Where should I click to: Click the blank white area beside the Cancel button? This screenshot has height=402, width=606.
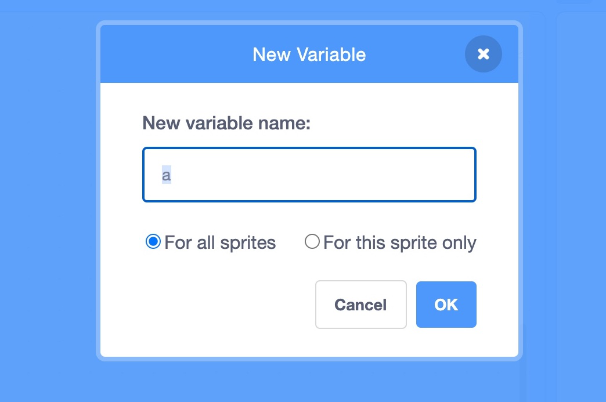tap(221, 305)
